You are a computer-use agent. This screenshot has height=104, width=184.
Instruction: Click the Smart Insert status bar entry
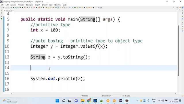(107, 96)
